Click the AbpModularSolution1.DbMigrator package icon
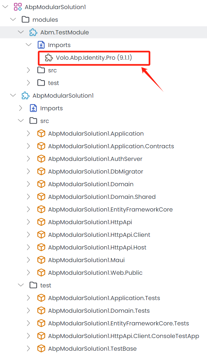The image size is (207, 363). pos(41,171)
